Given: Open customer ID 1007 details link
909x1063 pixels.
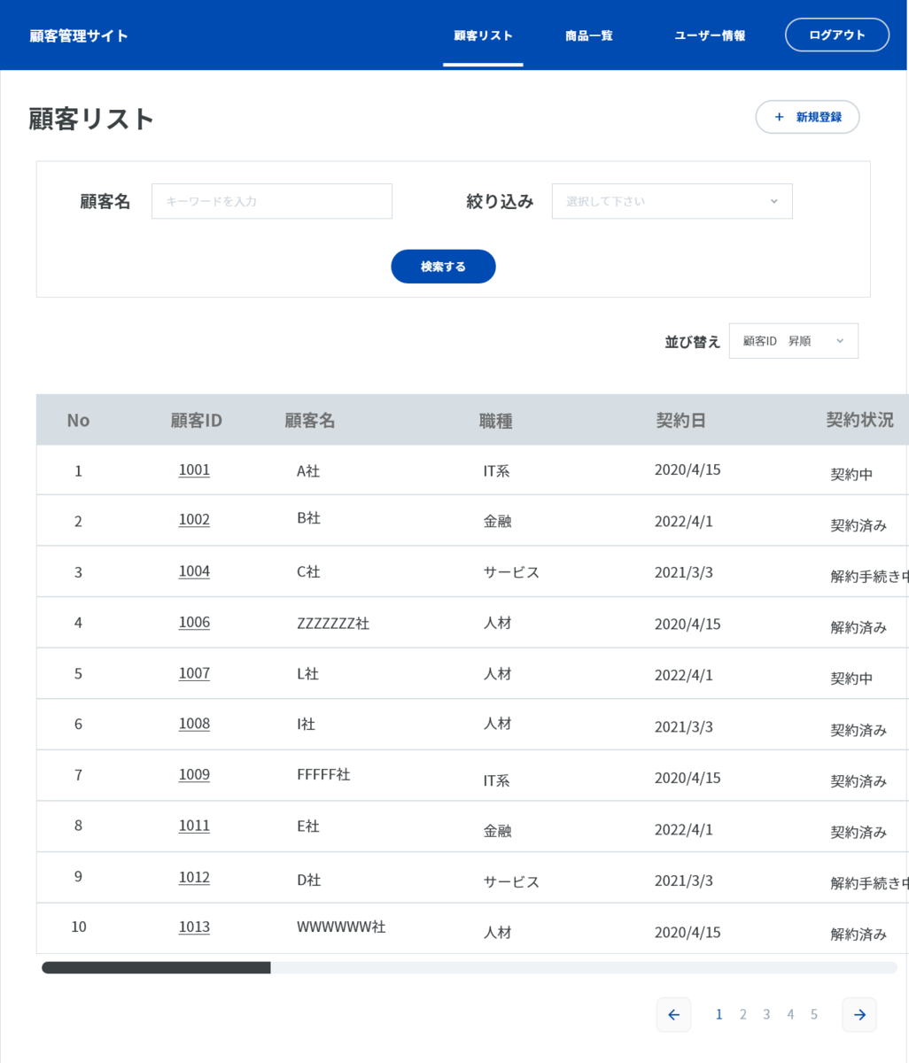Looking at the screenshot, I should [x=194, y=673].
